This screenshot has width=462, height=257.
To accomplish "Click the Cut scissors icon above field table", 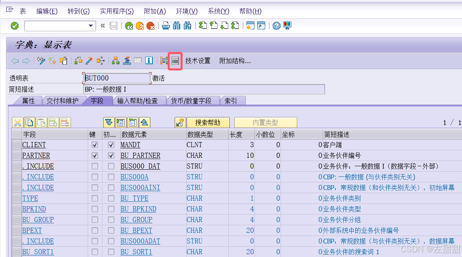I will point(18,123).
